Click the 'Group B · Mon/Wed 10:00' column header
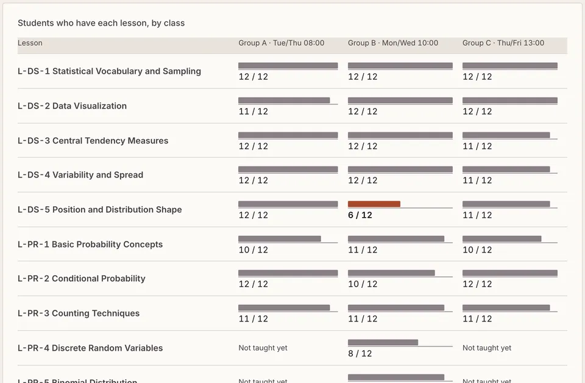 point(393,43)
